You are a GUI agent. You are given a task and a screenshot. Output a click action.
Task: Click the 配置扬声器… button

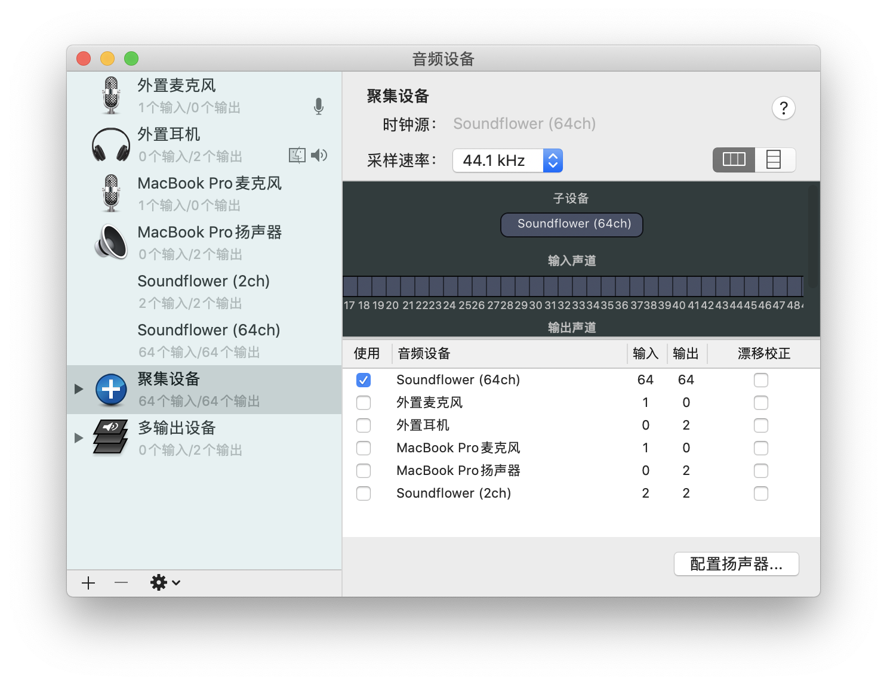(736, 564)
